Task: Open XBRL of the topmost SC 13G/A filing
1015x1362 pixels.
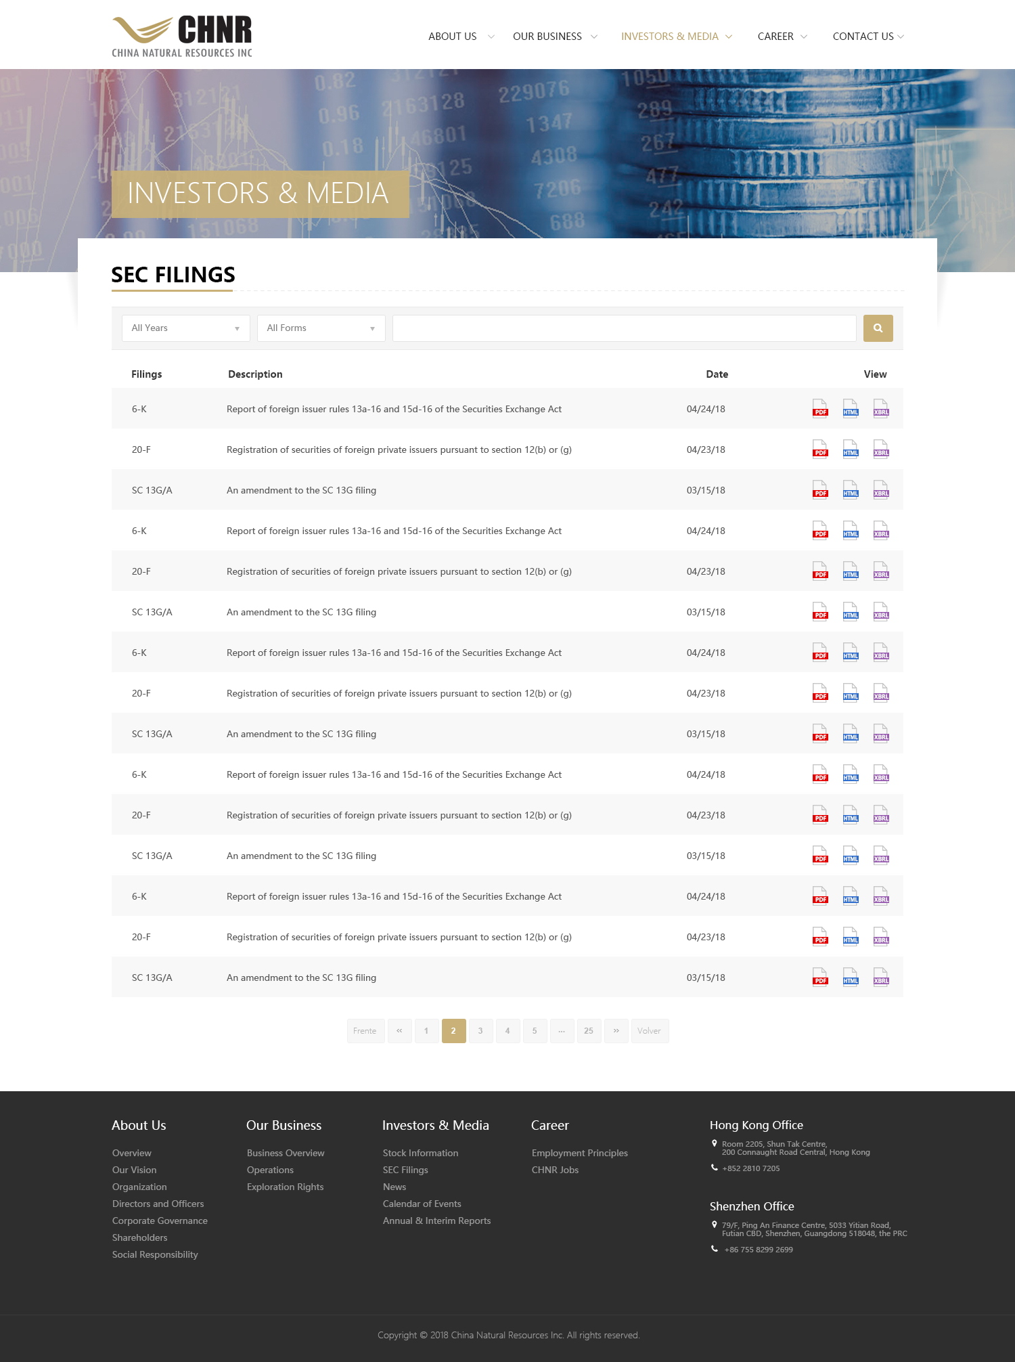Action: click(881, 490)
